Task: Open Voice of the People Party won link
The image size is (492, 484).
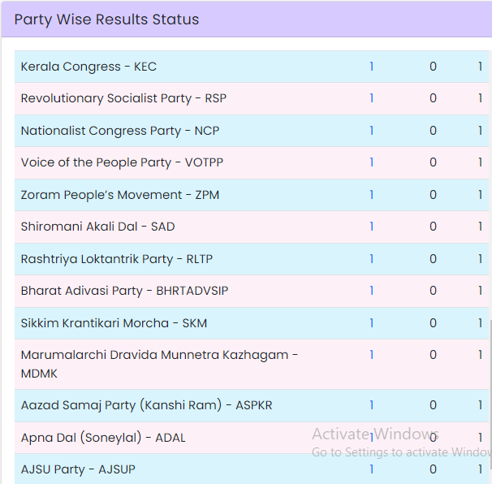Action: click(372, 162)
